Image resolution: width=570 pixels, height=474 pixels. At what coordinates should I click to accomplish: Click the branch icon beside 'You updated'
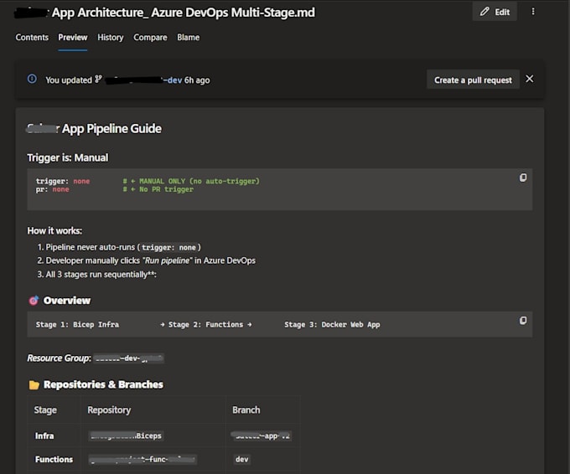point(98,80)
